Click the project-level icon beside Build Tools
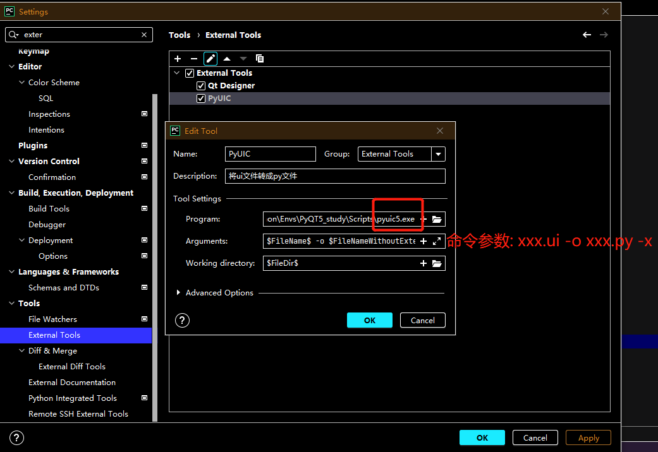Image resolution: width=658 pixels, height=452 pixels. coord(144,209)
